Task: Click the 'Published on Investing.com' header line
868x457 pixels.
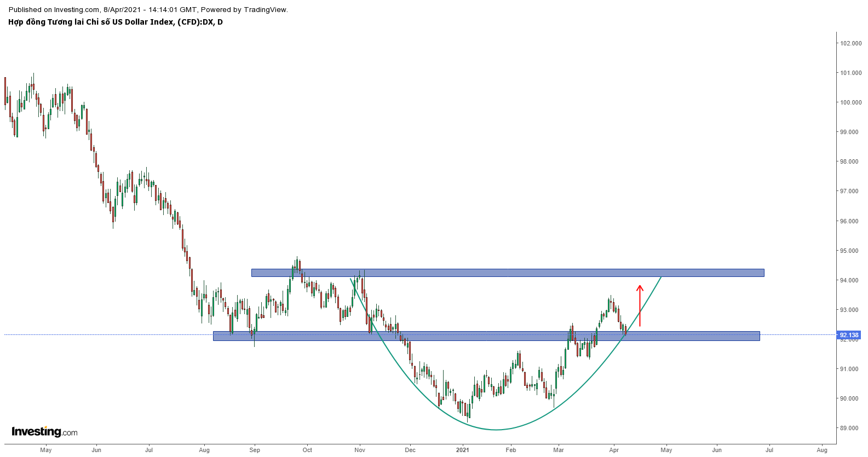Action: (148, 9)
